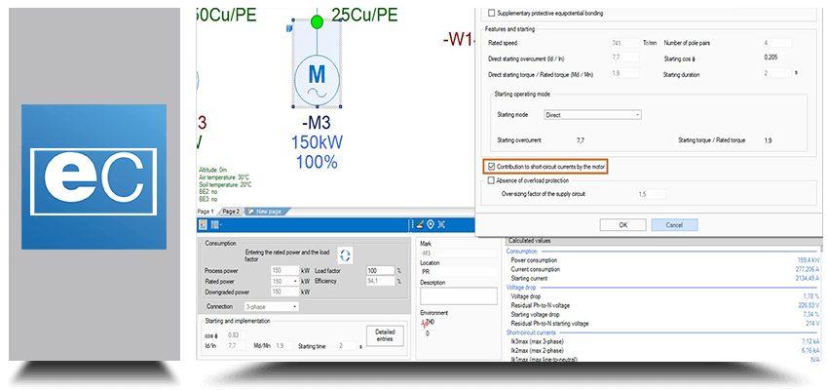Click the broom clear icon on the blue toolbar

pos(419,224)
